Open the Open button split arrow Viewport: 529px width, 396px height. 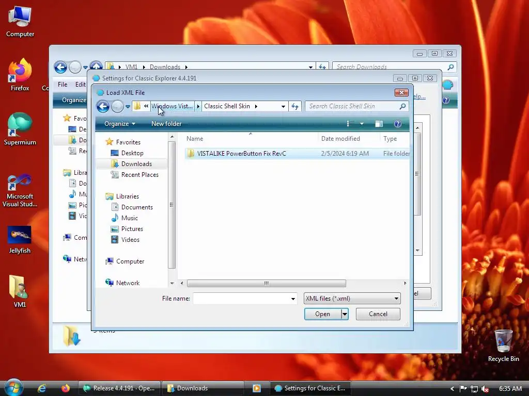click(x=345, y=314)
